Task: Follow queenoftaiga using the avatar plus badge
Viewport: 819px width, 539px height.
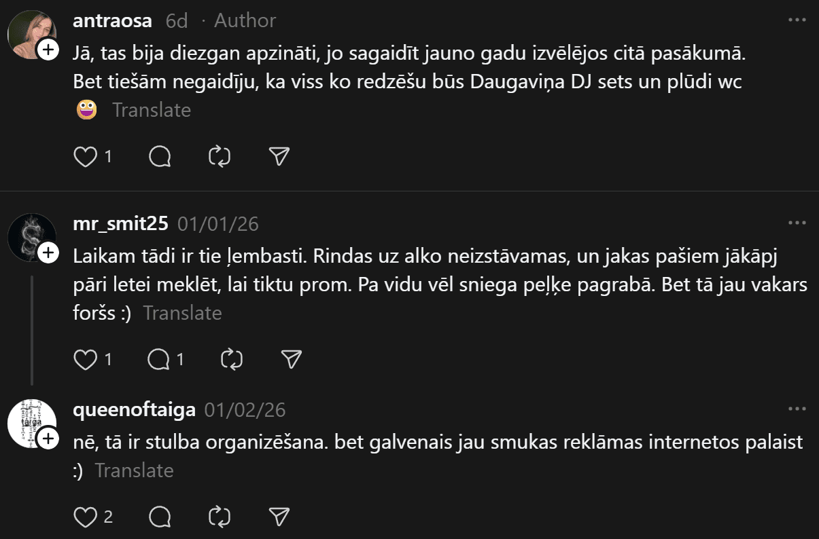Action: (x=48, y=439)
